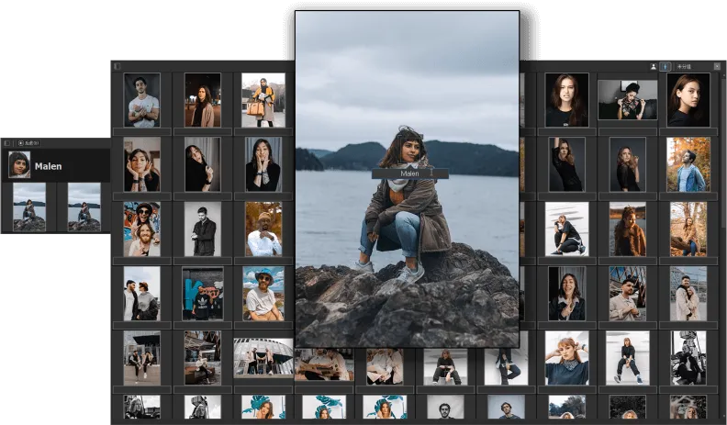Select woman in black against gray curtain
The image size is (727, 425).
pos(203,164)
